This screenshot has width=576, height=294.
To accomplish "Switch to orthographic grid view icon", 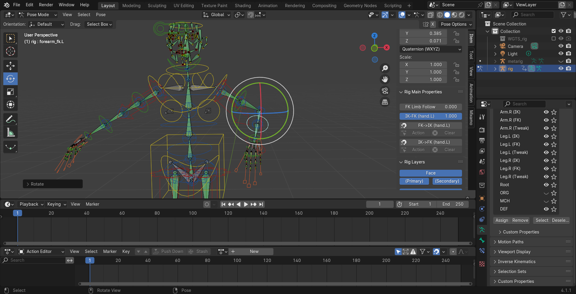I will 385,102.
